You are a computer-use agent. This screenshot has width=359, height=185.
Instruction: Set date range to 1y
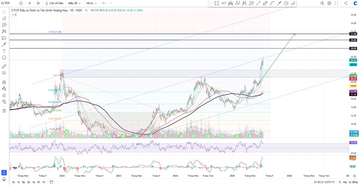pyautogui.click(x=19, y=182)
